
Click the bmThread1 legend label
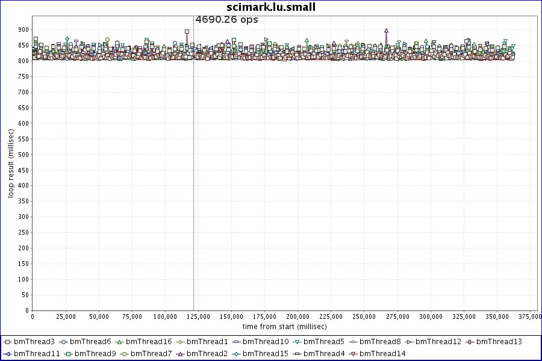[207, 342]
